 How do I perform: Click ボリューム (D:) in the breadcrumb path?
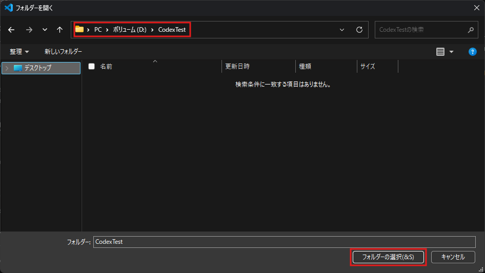coord(130,30)
